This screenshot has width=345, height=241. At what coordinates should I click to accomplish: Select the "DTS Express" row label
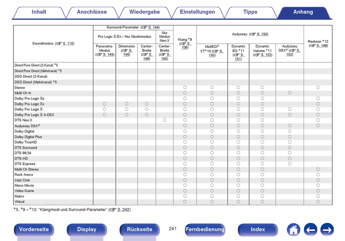pos(25,164)
